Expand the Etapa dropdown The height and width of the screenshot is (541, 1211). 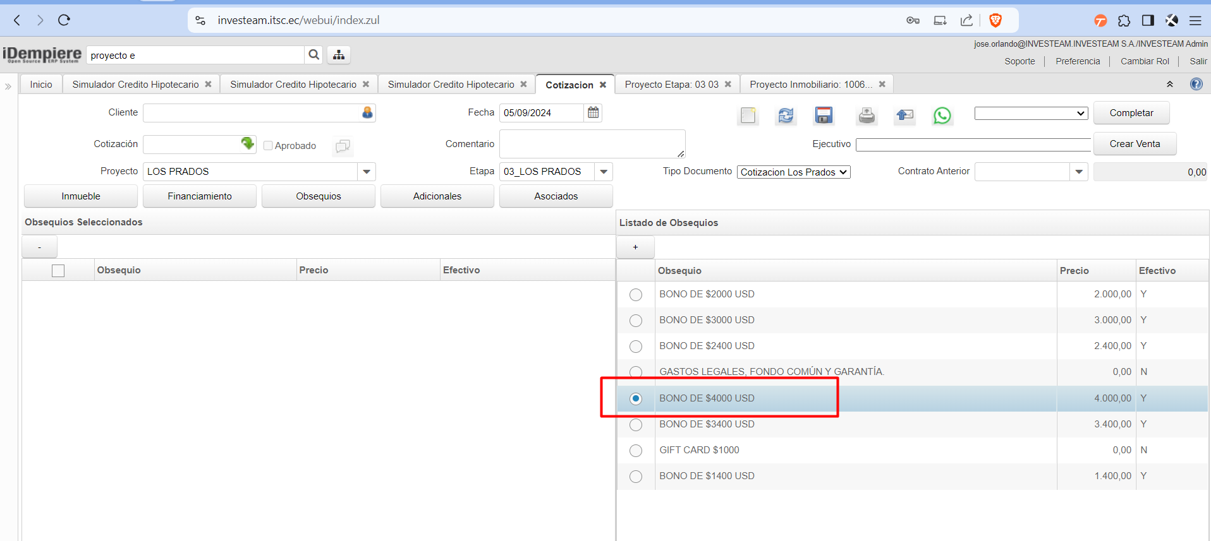[x=604, y=172]
